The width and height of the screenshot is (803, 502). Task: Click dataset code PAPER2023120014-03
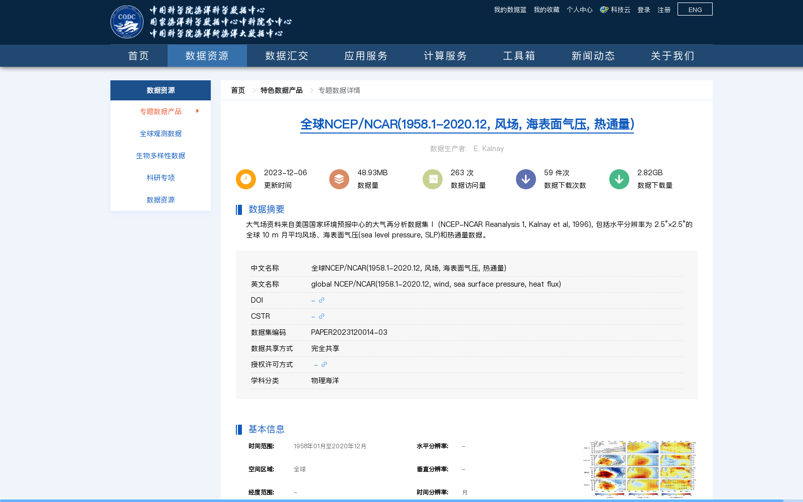[349, 332]
